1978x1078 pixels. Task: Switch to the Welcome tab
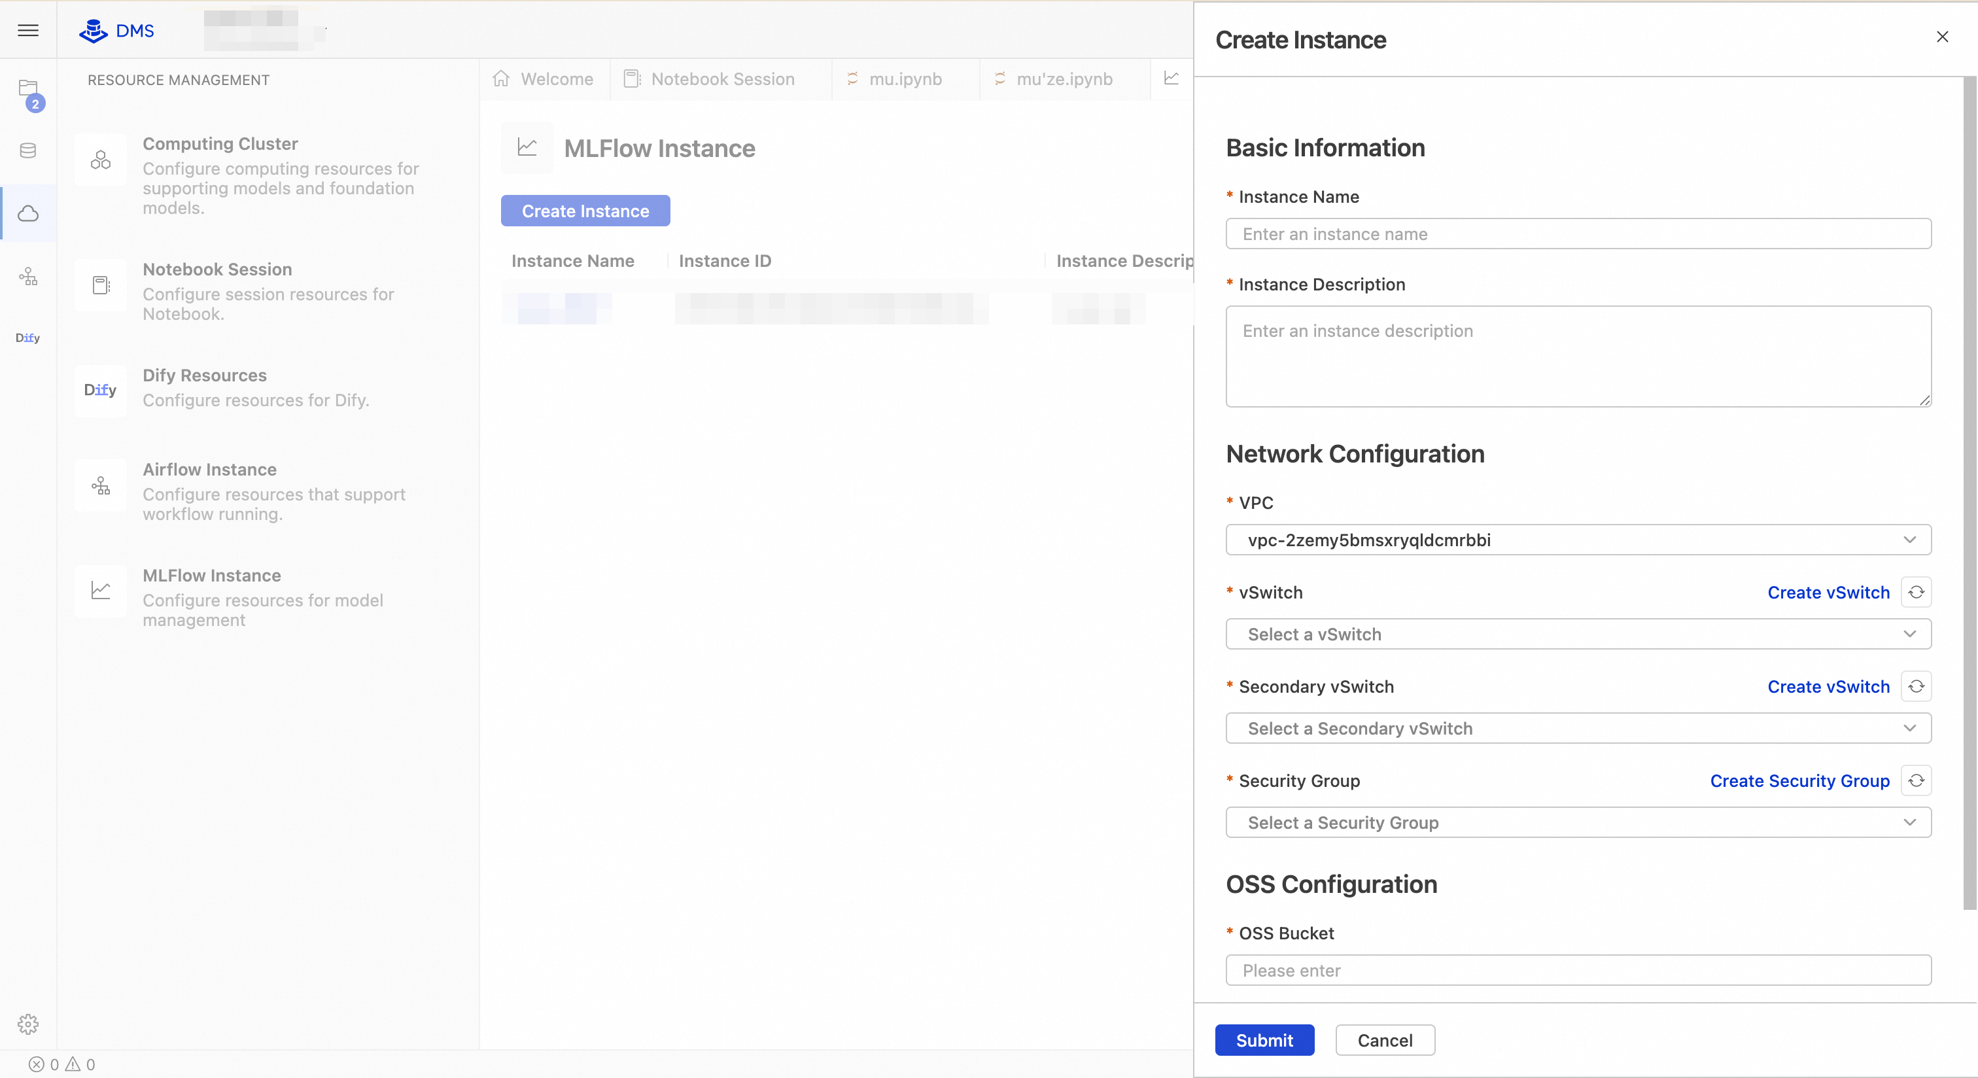(x=544, y=79)
